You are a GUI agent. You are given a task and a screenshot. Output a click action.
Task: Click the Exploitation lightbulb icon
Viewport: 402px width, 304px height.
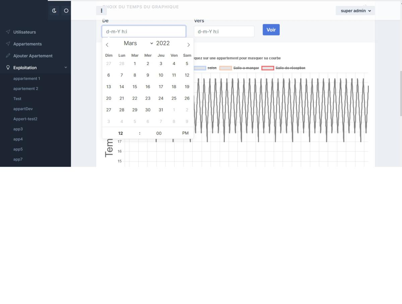click(8, 67)
